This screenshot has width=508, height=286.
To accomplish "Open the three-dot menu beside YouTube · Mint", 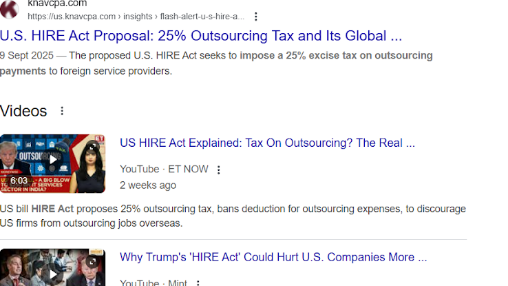I will tap(198, 283).
